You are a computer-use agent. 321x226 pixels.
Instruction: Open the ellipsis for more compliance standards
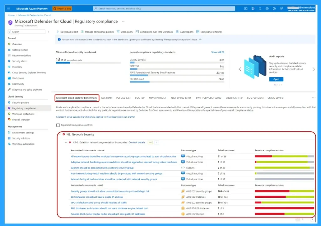pos(313,98)
